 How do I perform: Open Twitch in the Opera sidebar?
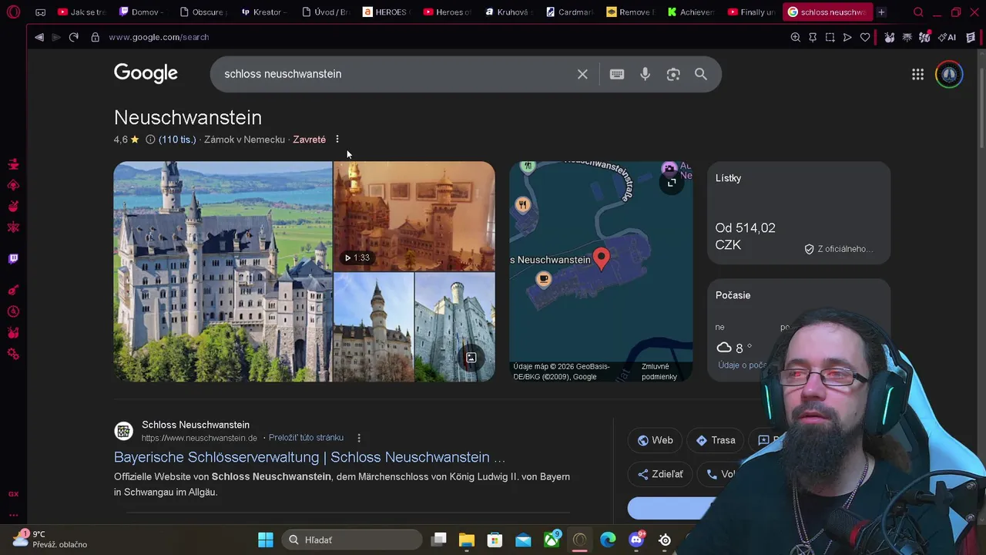pos(13,259)
